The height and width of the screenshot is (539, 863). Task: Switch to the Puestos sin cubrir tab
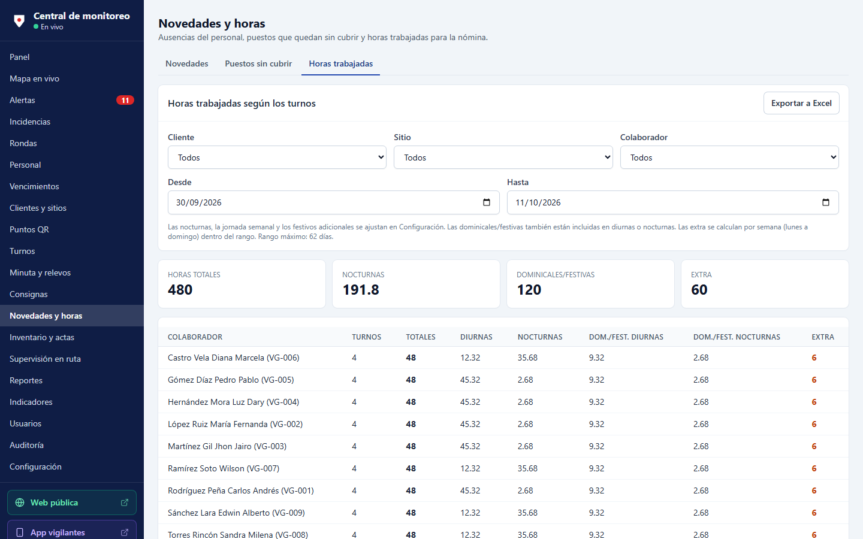[x=258, y=63]
